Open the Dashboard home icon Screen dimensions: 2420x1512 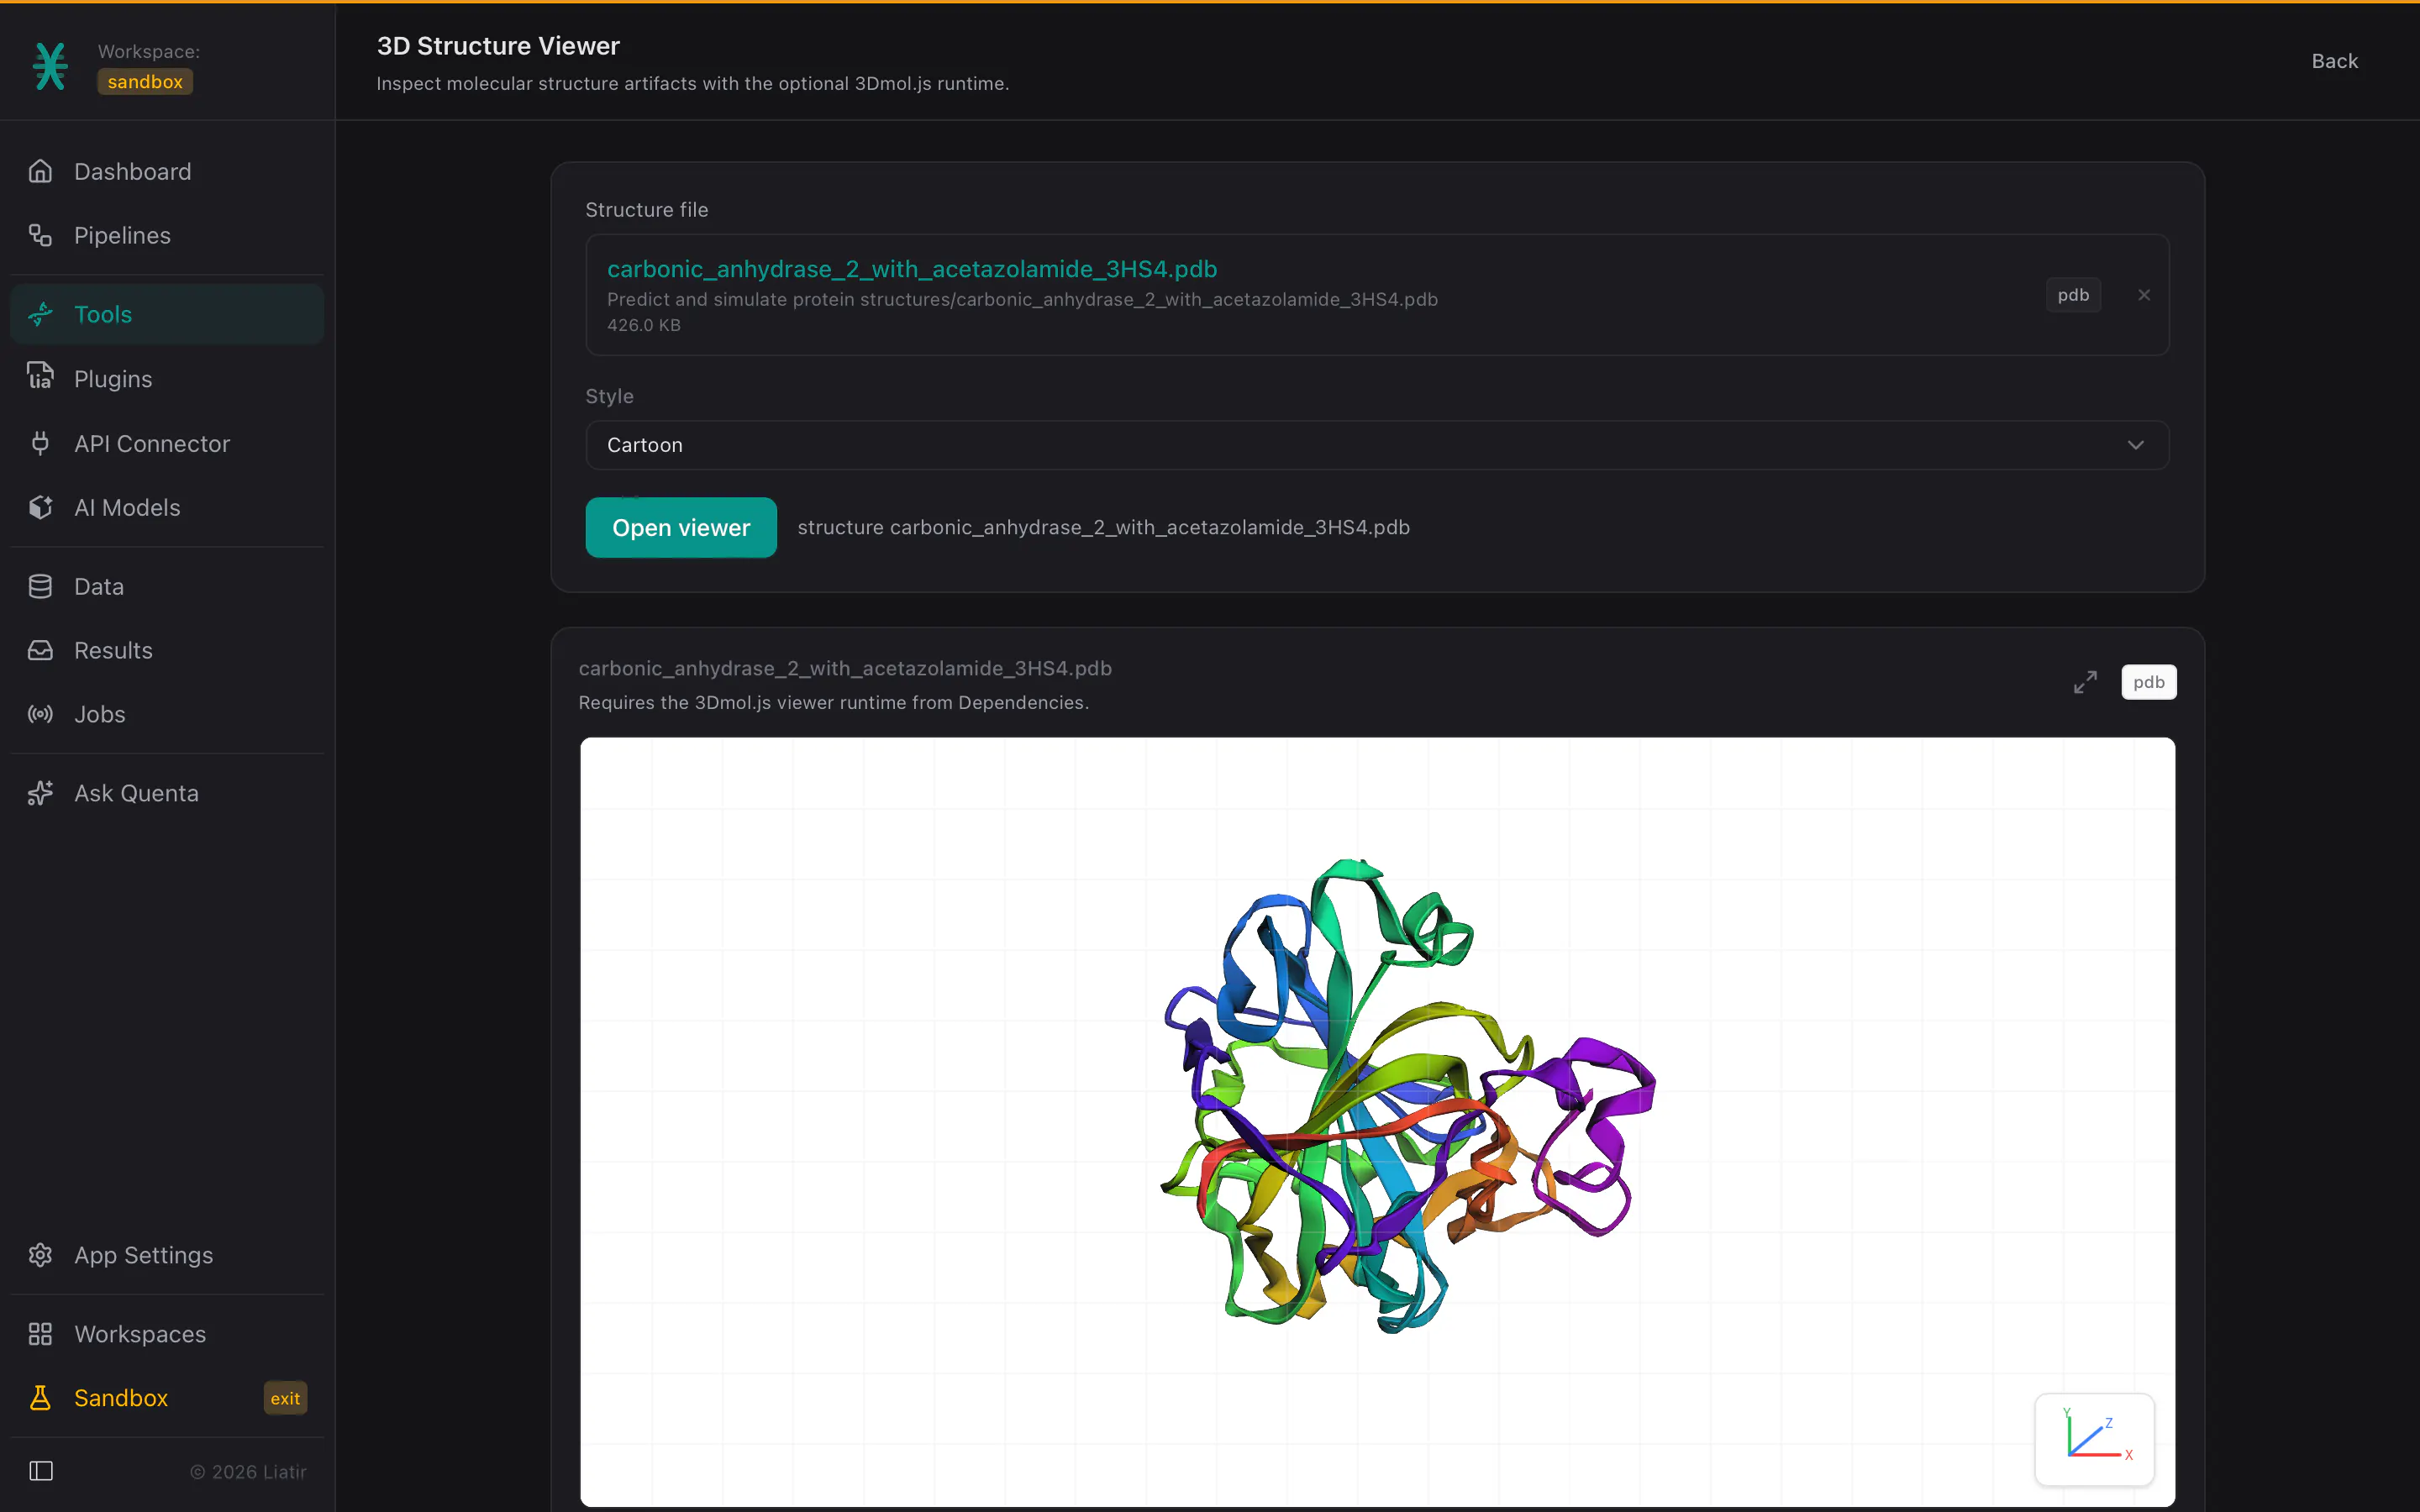40,171
